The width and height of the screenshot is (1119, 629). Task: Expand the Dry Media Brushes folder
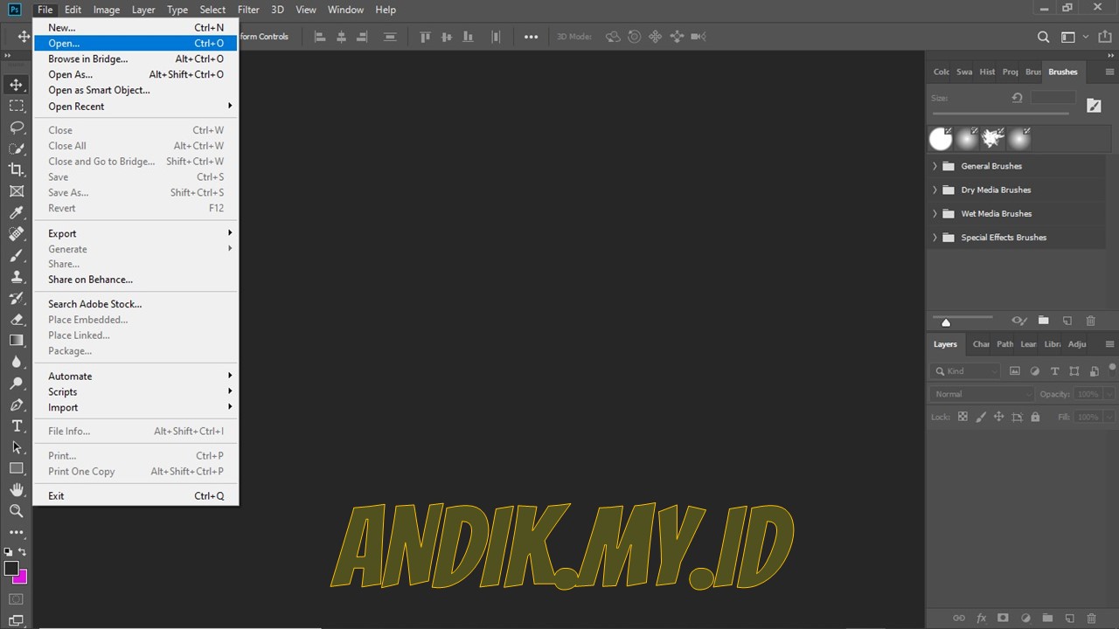pos(935,190)
